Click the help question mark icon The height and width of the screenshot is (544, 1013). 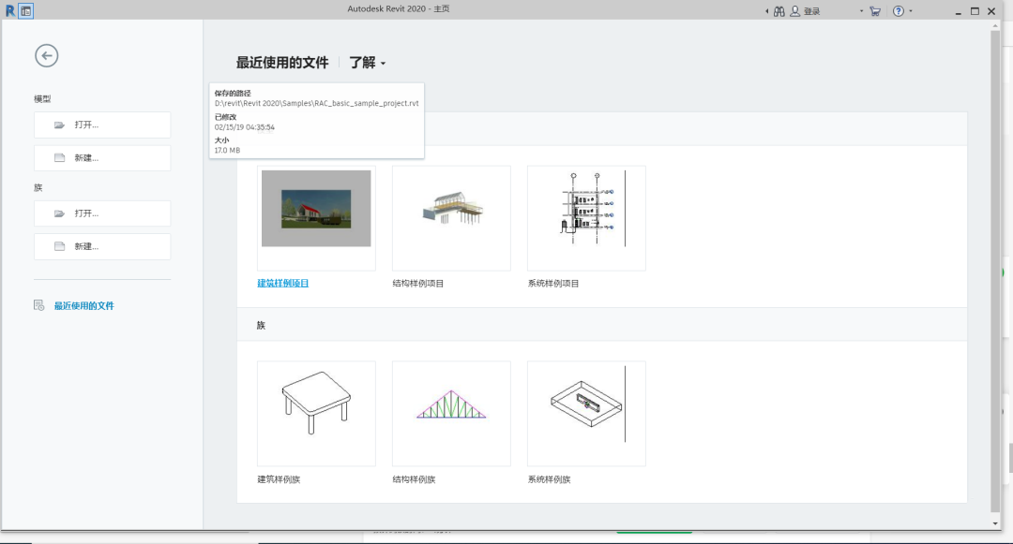click(x=898, y=11)
